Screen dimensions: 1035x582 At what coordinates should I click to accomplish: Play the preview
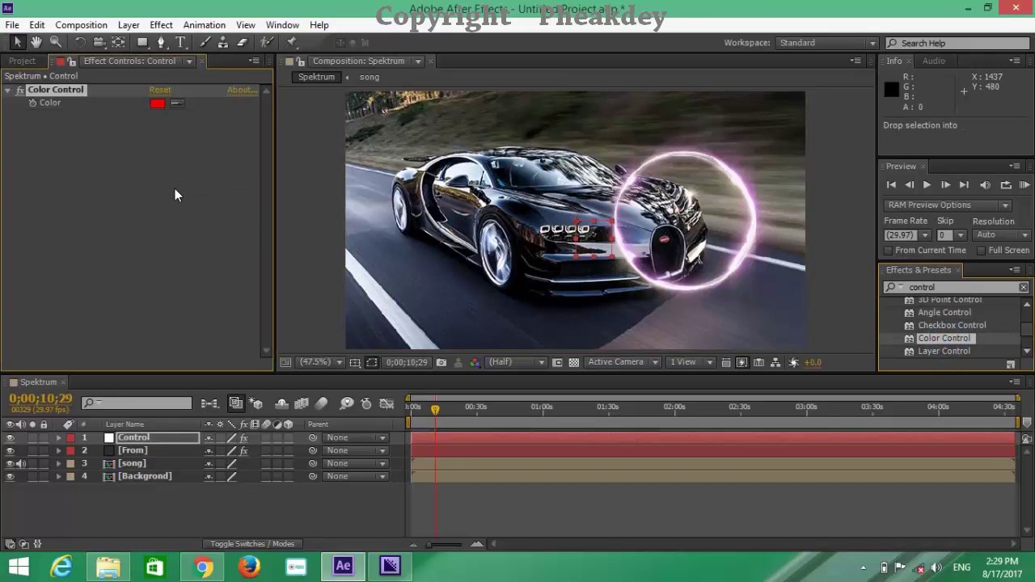tap(927, 185)
